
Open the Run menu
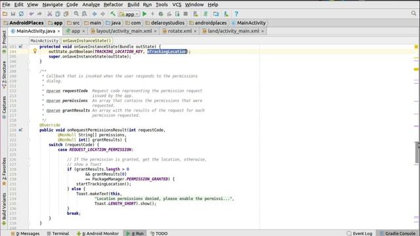pos(147,5)
